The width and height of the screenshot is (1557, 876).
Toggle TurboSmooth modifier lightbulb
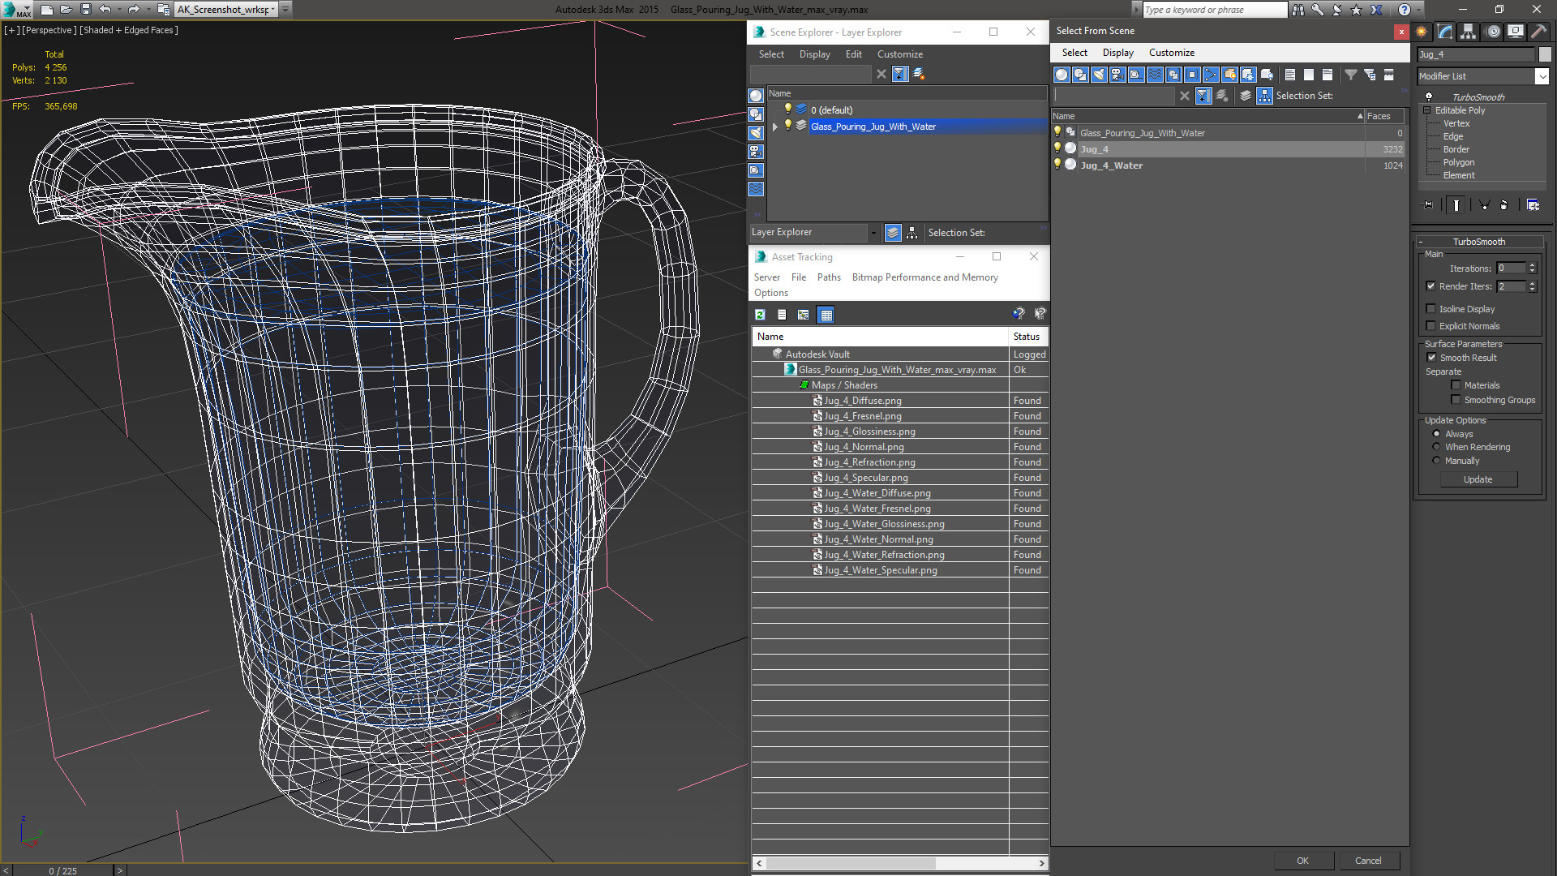point(1429,97)
